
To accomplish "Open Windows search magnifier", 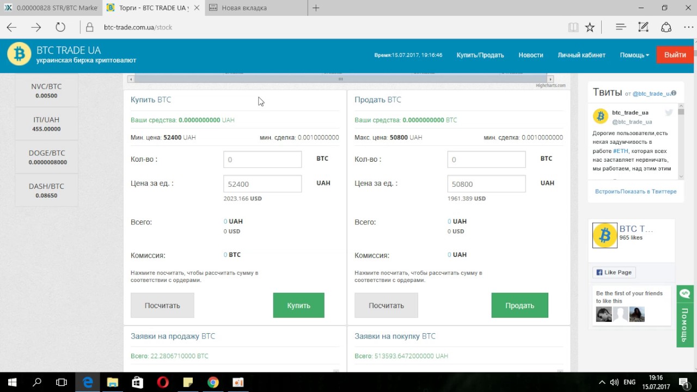I will (37, 382).
